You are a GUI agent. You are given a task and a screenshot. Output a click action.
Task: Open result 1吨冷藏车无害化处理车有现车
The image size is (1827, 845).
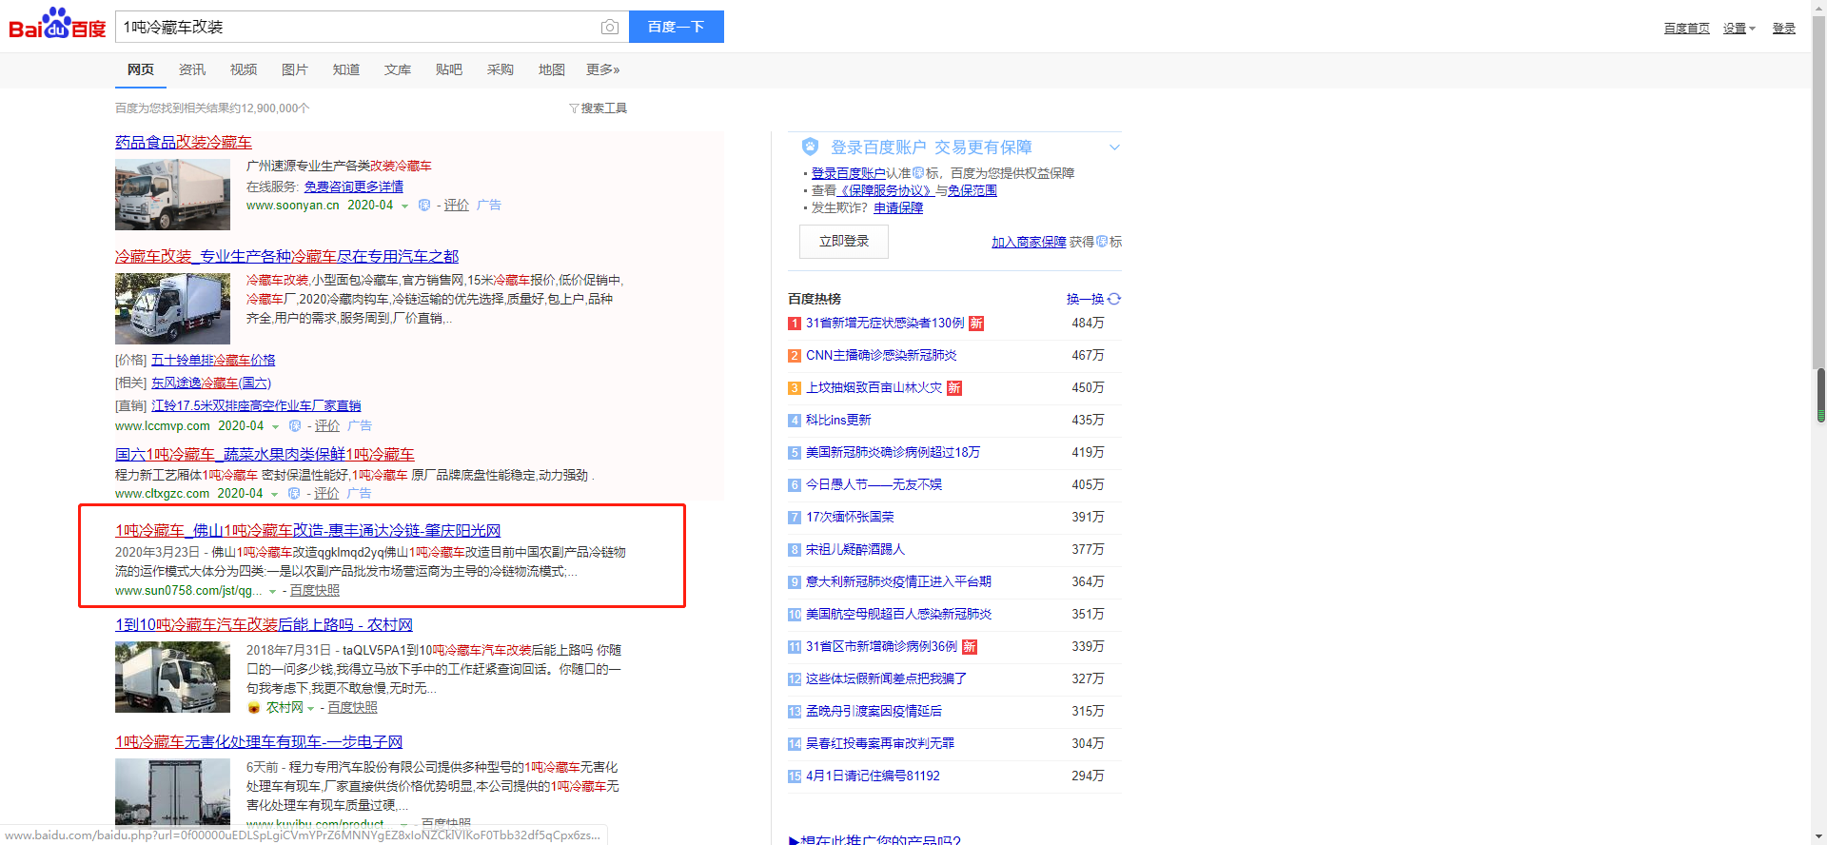(x=259, y=741)
